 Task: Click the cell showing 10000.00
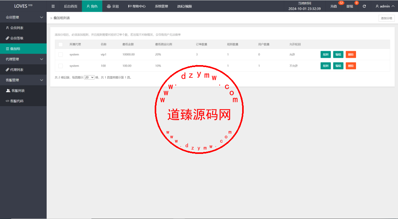[x=128, y=54]
